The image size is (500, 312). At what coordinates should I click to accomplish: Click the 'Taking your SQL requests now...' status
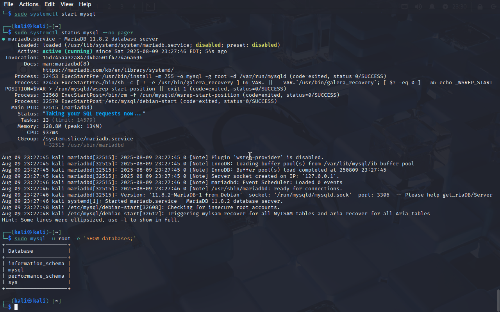click(x=94, y=114)
